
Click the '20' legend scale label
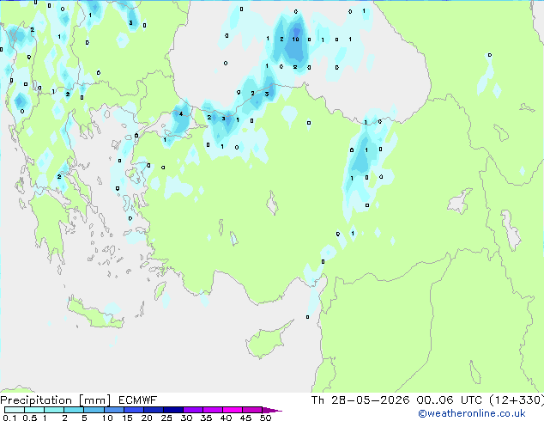point(147,418)
